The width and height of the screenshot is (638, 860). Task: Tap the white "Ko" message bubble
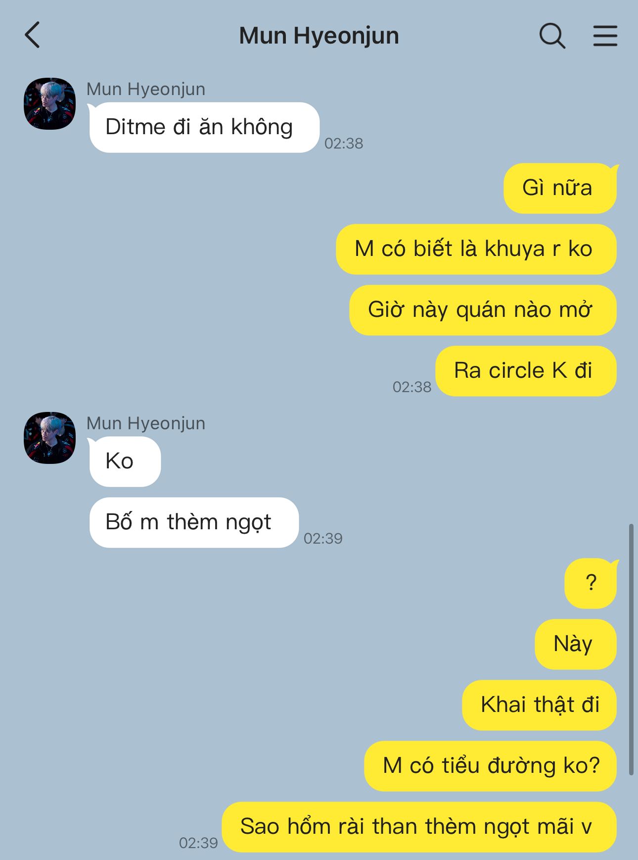point(125,461)
